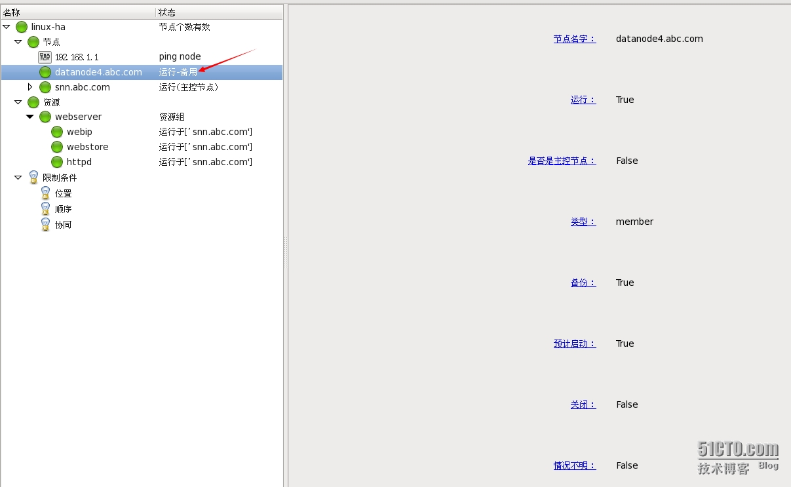This screenshot has width=791, height=487.
Task: Collapse the 限制条件 branch
Action: [x=18, y=177]
